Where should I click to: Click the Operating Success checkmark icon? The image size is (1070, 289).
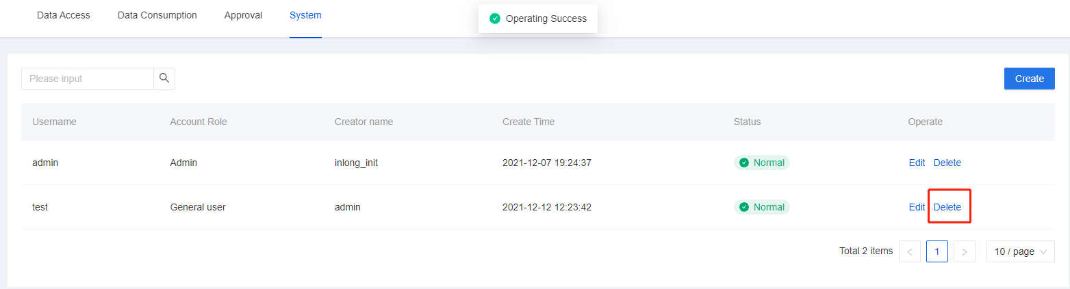click(x=495, y=18)
